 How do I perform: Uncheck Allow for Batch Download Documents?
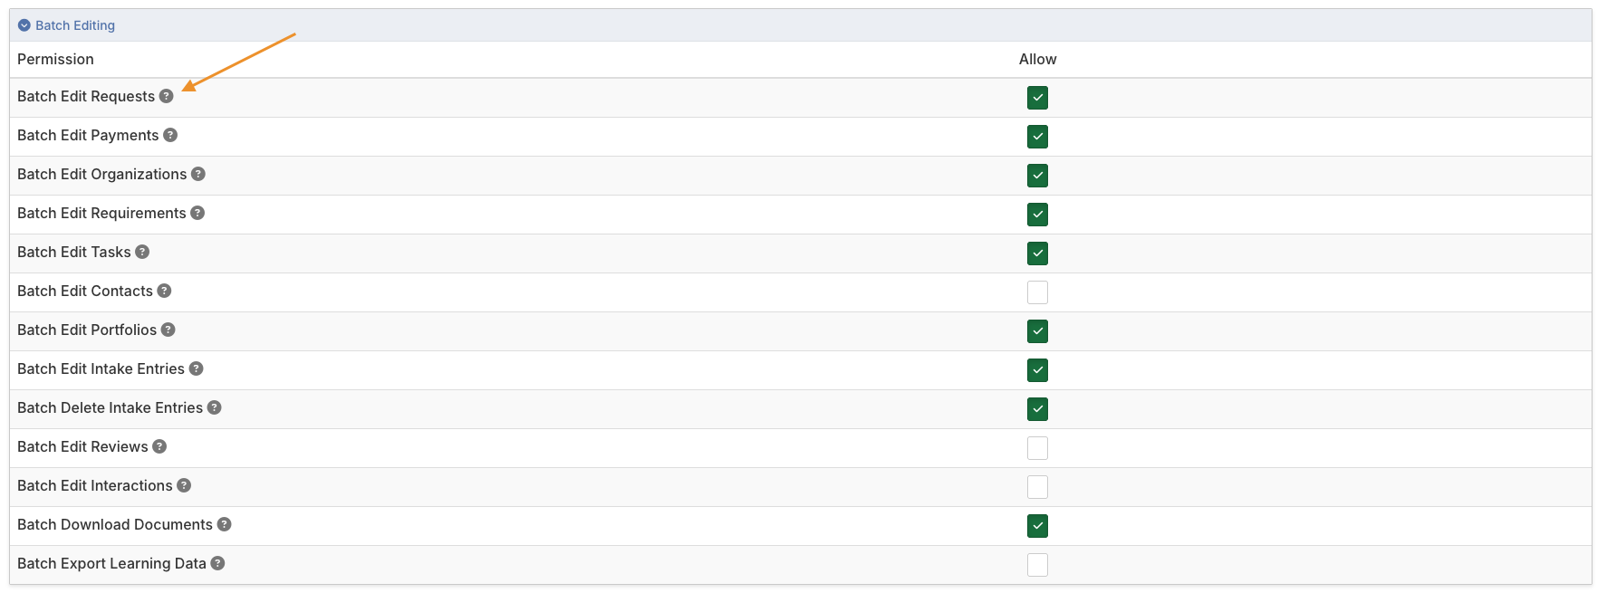click(1037, 526)
